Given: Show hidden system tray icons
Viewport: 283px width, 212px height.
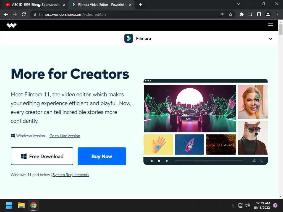Looking at the screenshot, I should coord(233,205).
